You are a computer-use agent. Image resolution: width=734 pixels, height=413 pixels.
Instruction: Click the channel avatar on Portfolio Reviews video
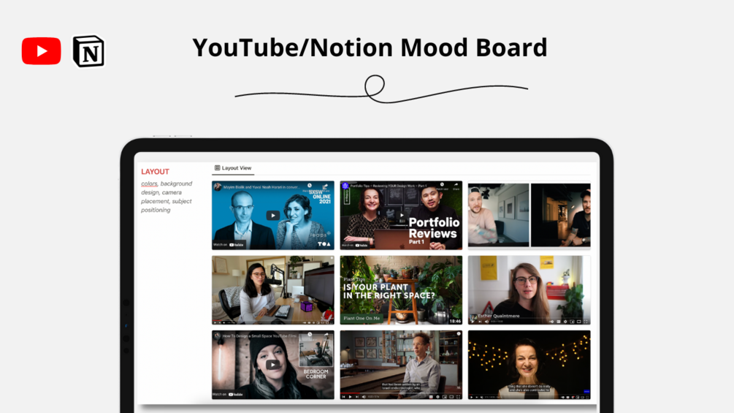coord(345,186)
